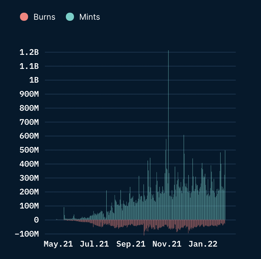Select the Sep.21 x-axis label
261x259 pixels.
click(131, 244)
